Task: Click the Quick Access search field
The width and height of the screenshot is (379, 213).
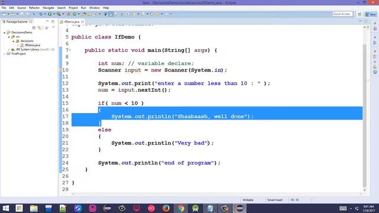Action: click(342, 14)
